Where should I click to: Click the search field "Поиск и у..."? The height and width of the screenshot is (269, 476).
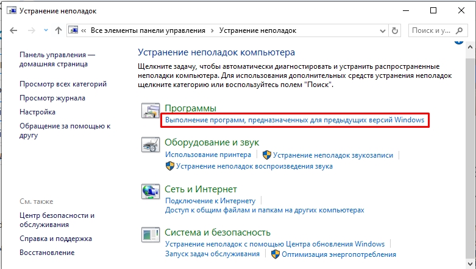point(438,30)
